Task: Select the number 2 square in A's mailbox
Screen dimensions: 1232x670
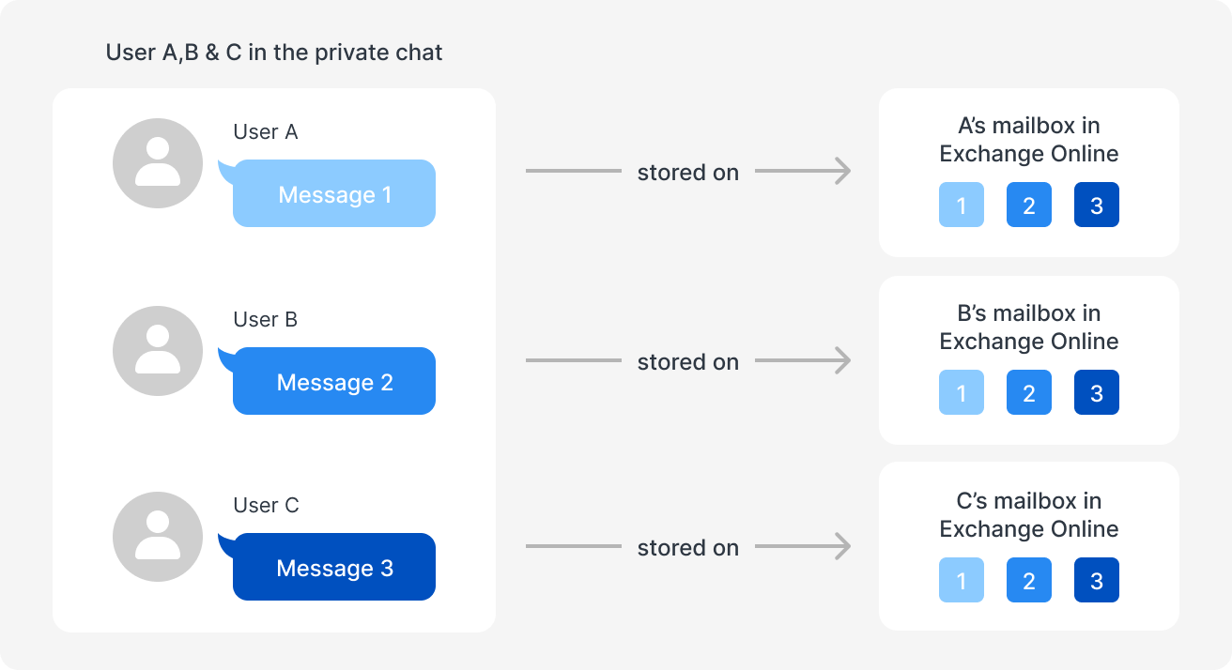Action: 1029,205
